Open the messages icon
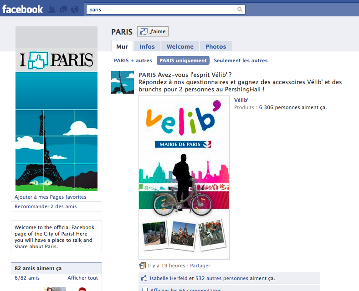 coord(63,10)
